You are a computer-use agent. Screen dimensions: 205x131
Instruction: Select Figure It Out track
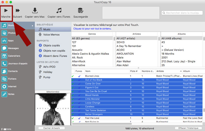(x=137, y=87)
